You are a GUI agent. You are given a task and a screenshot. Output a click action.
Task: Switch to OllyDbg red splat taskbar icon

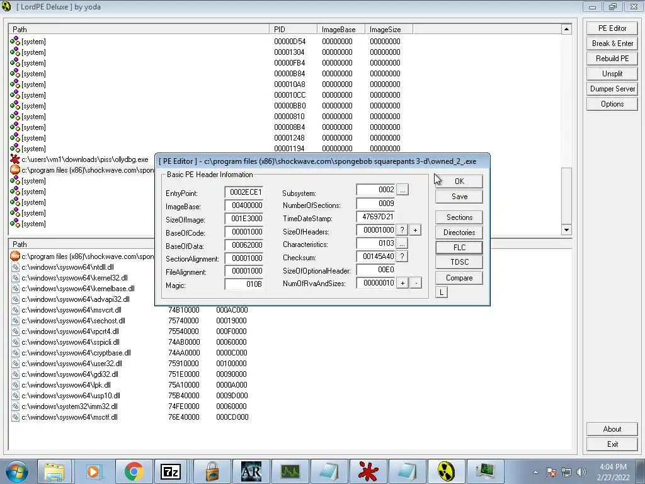coord(368,471)
